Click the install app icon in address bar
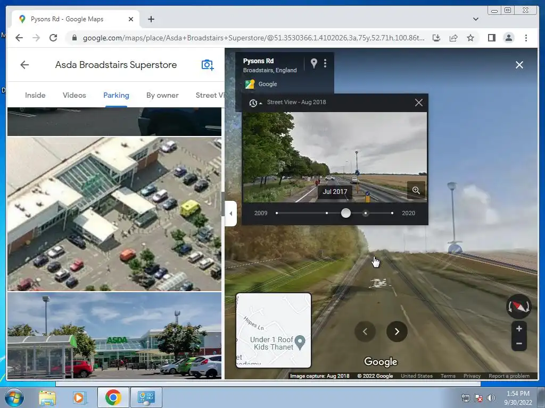Viewport: 545px width, 408px height. pyautogui.click(x=436, y=38)
